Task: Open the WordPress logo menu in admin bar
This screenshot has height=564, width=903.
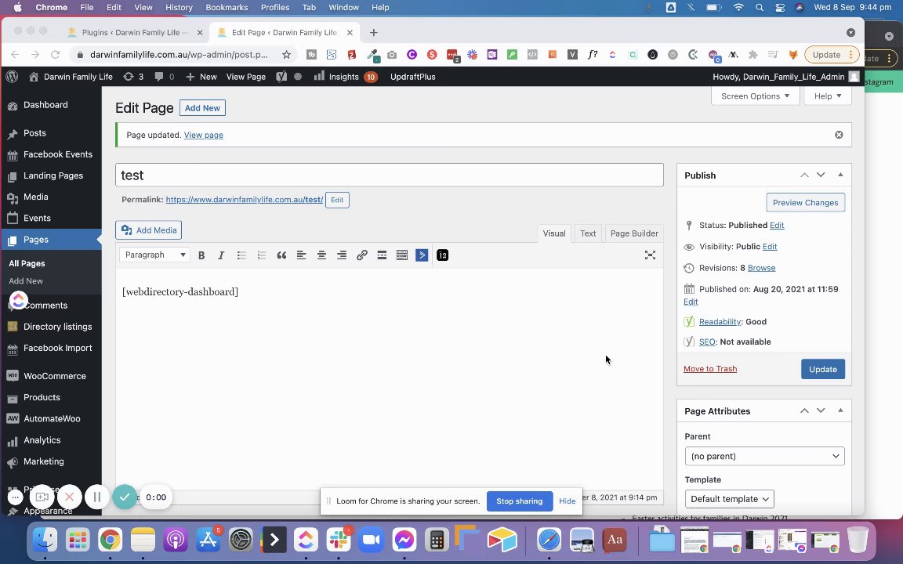Action: [x=12, y=77]
